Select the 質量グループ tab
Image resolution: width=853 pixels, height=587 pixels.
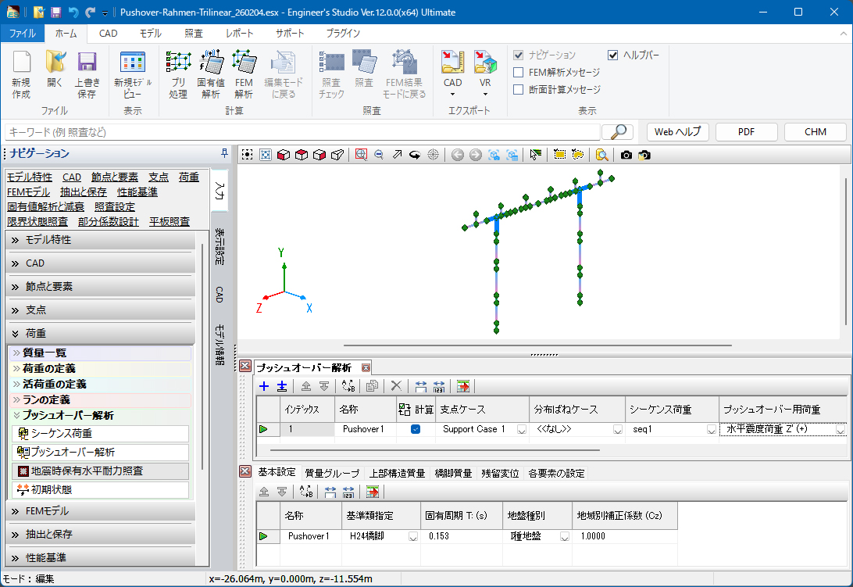click(332, 473)
